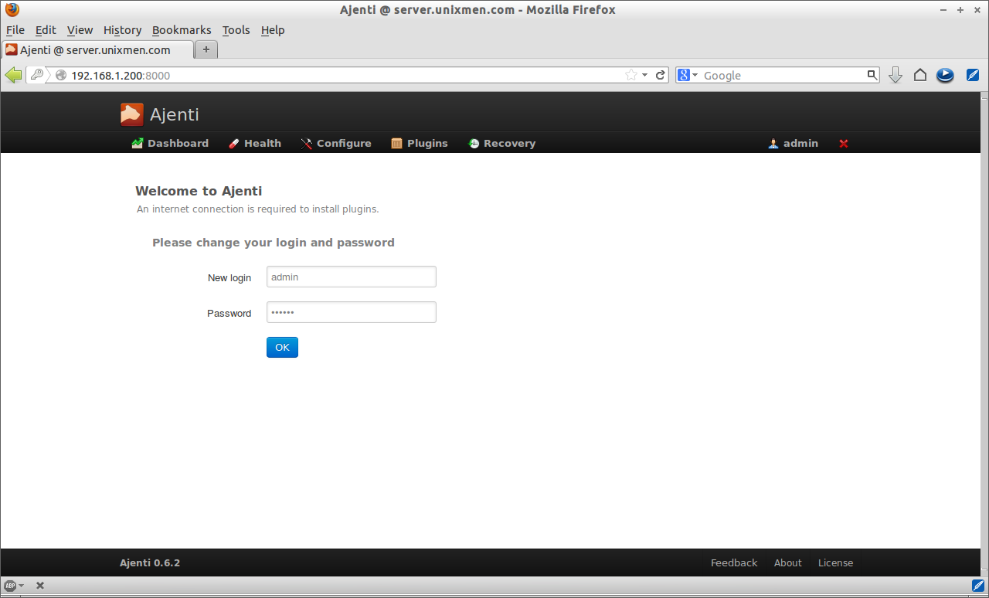Click the Ajenti 0.6.2 version text
Image resolution: width=989 pixels, height=598 pixels.
[150, 562]
